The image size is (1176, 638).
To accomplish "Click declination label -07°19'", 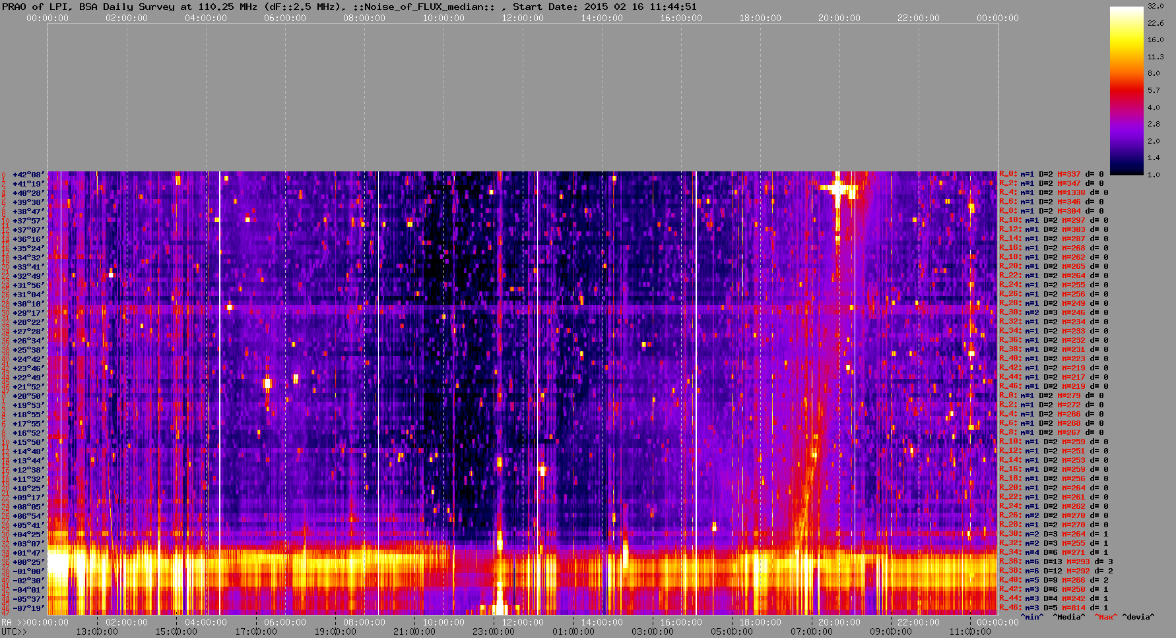I will point(28,608).
